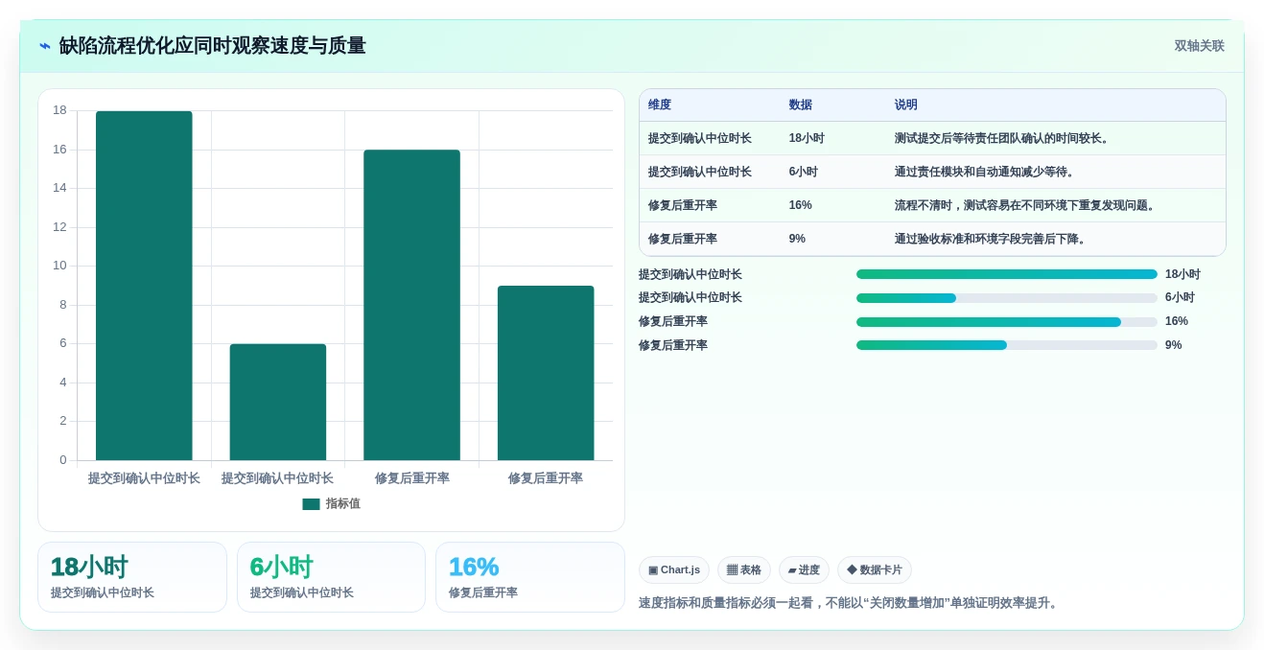Screen dimensions: 1264x650
Task: Select the 数据卡片 chip
Action: coord(875,570)
